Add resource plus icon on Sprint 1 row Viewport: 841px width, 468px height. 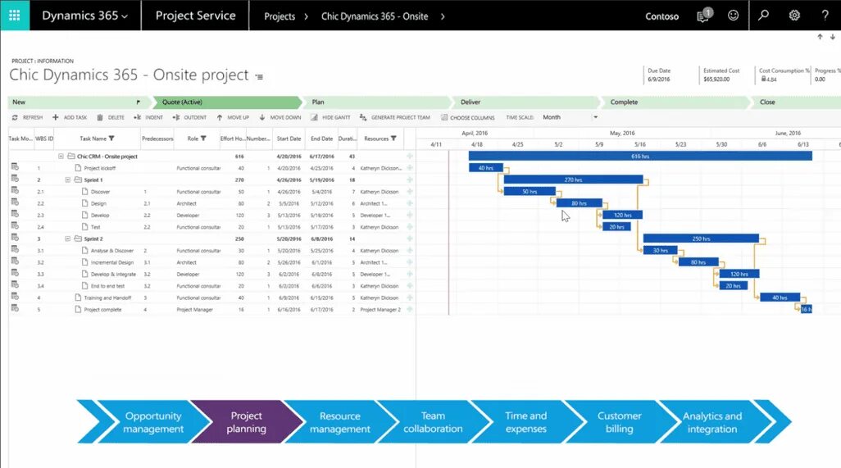coord(410,179)
